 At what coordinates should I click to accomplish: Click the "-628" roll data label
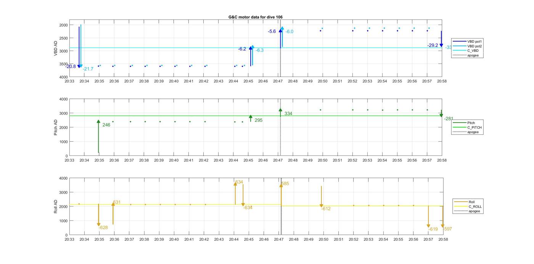click(x=103, y=228)
